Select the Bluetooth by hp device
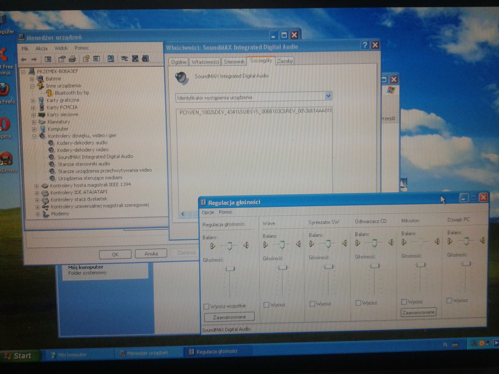This screenshot has width=499, height=374. pyautogui.click(x=72, y=93)
